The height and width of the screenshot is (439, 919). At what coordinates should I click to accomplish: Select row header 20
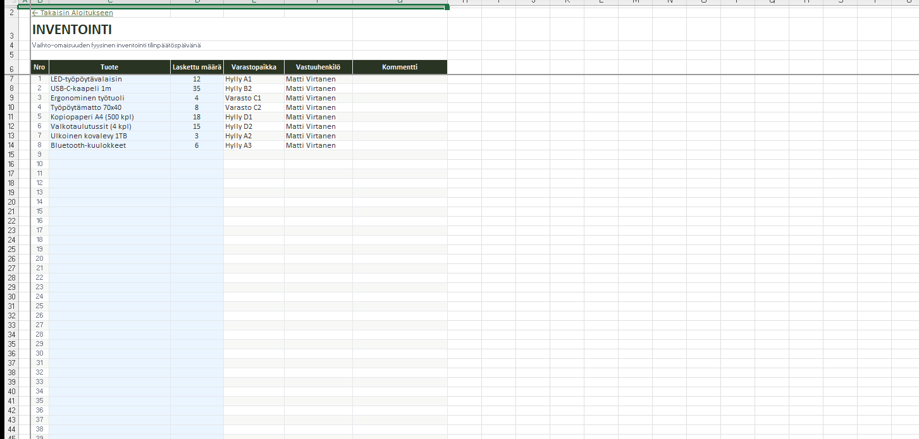[11, 202]
